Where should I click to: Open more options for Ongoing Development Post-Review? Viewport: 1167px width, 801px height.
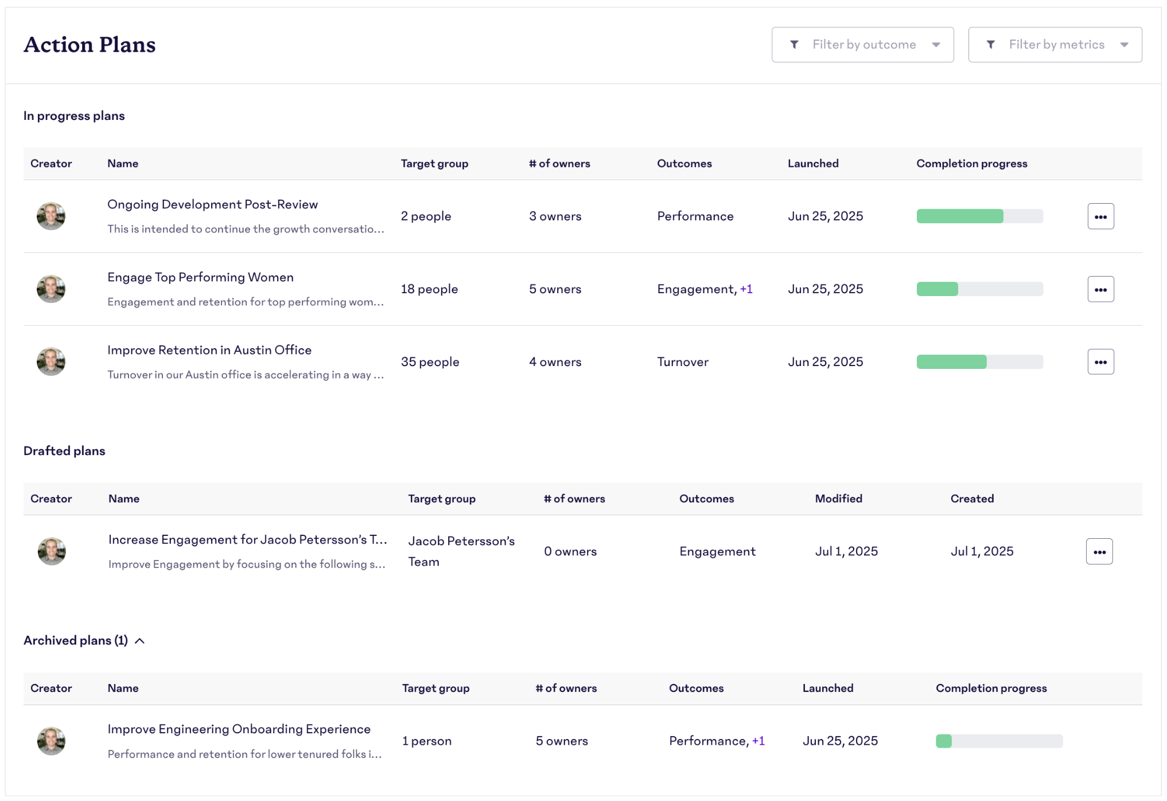[x=1100, y=216]
